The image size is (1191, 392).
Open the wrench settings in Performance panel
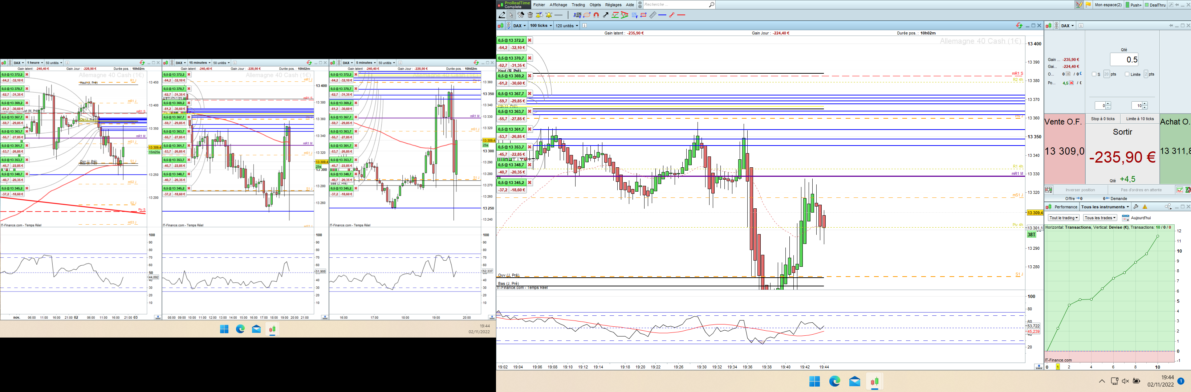[1136, 207]
